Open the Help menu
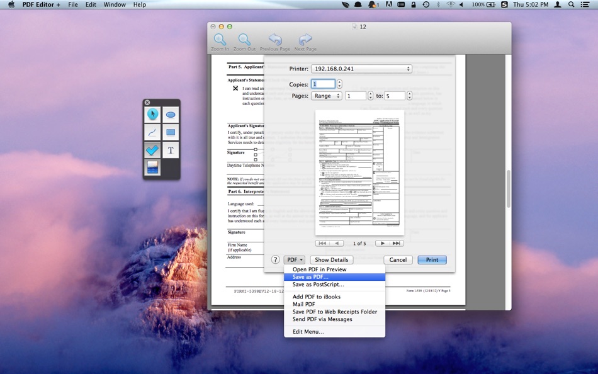 click(140, 4)
